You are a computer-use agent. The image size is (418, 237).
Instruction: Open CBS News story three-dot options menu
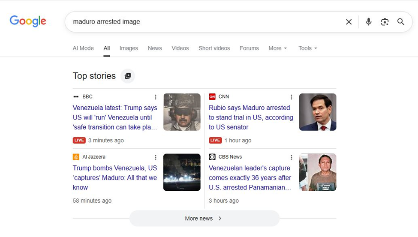(292, 157)
